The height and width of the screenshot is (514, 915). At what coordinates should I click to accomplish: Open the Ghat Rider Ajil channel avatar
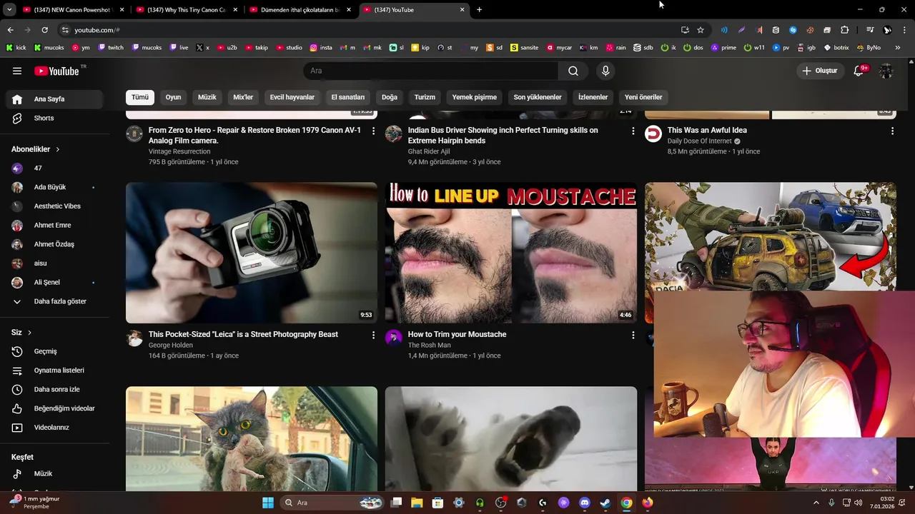pos(394,133)
